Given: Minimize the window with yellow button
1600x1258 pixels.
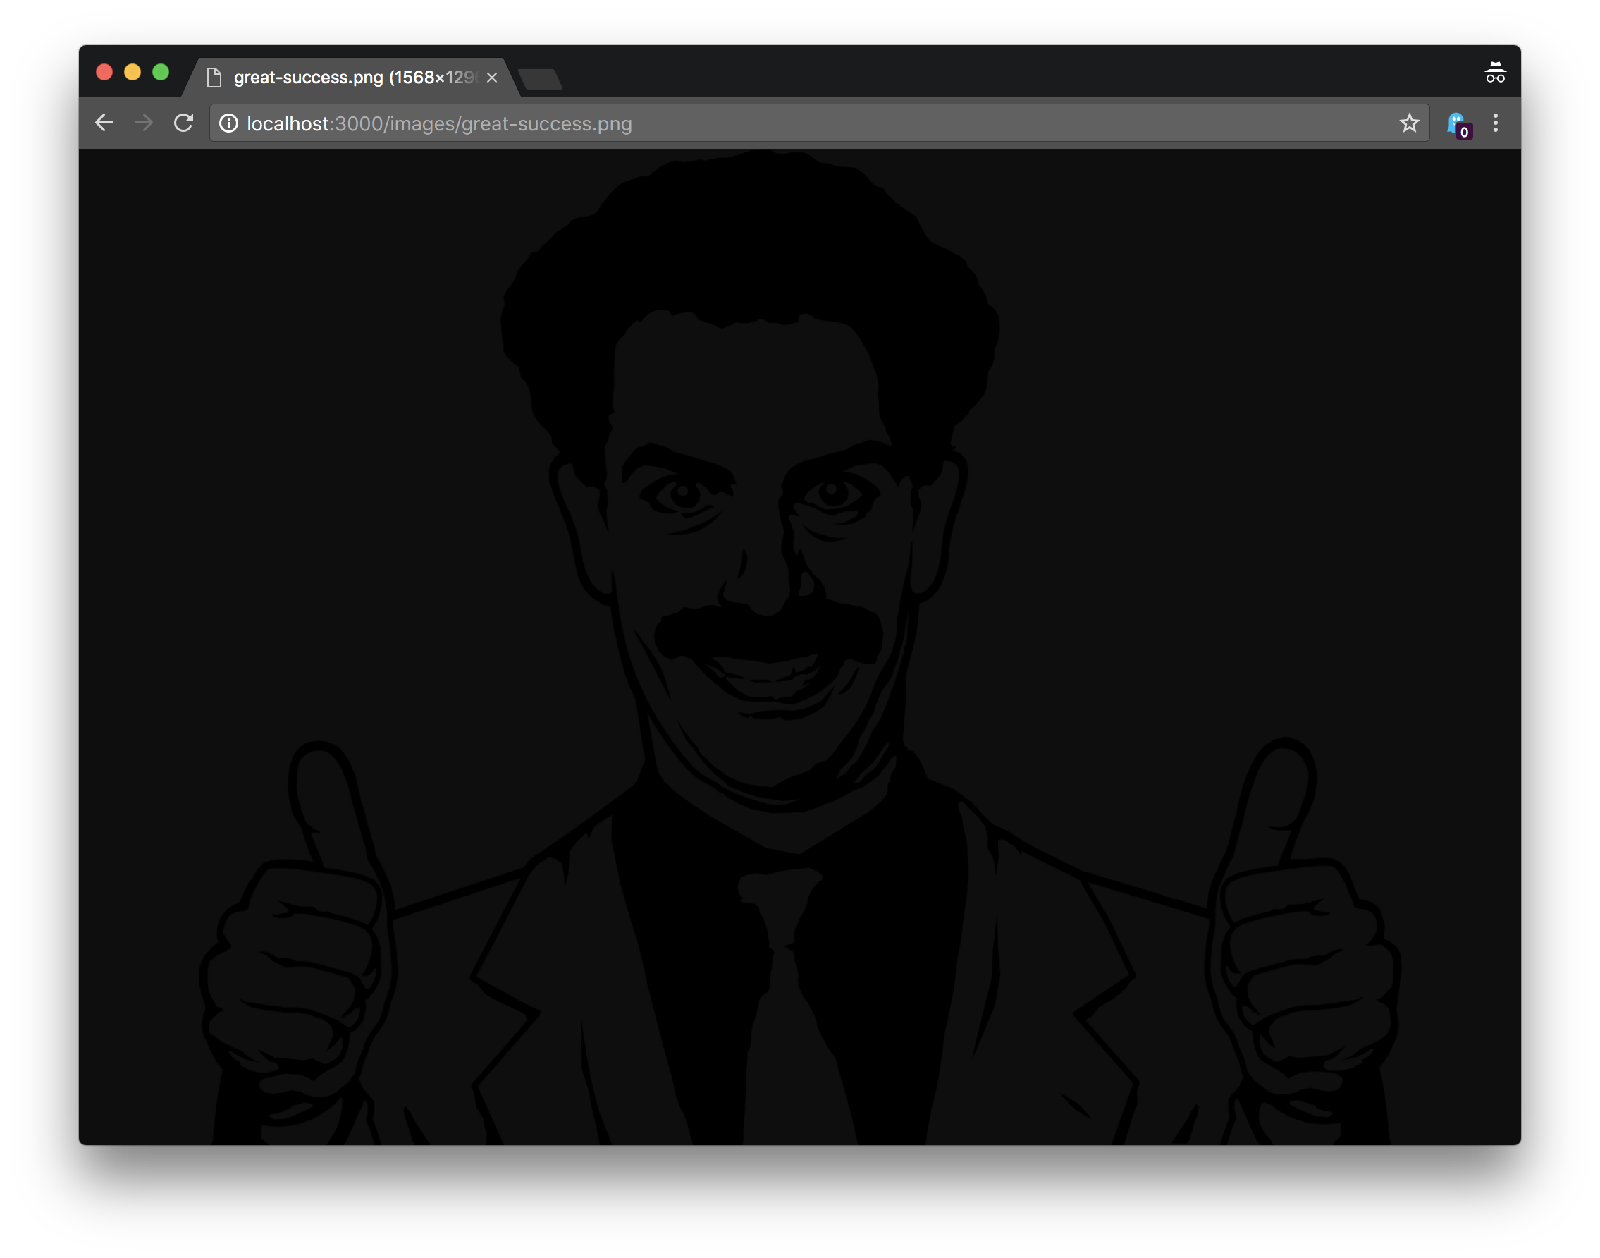Looking at the screenshot, I should click(133, 72).
